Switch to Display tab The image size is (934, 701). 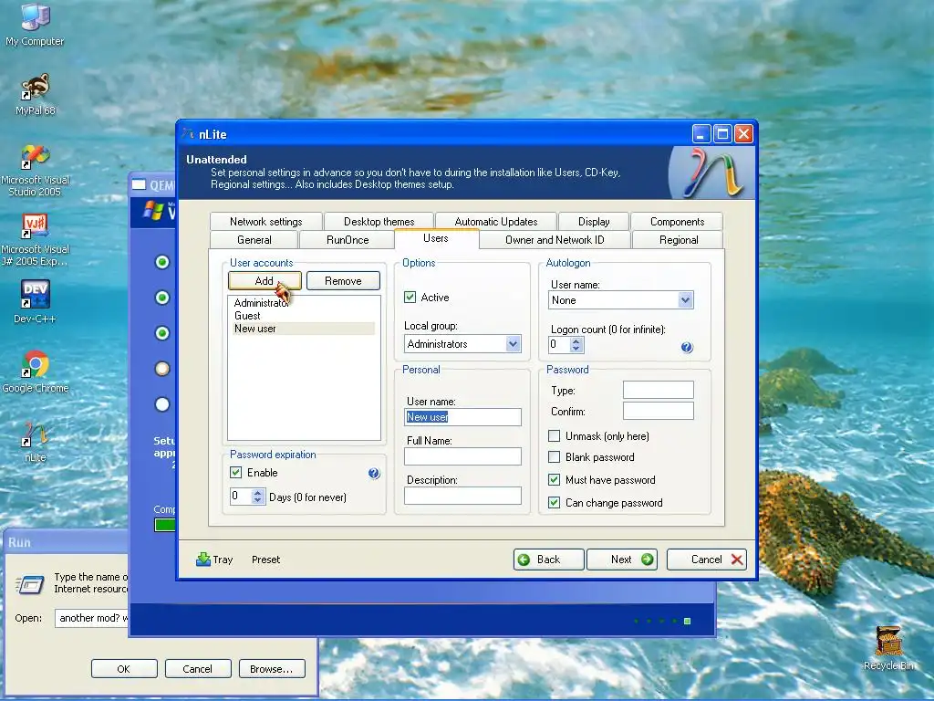coord(593,222)
